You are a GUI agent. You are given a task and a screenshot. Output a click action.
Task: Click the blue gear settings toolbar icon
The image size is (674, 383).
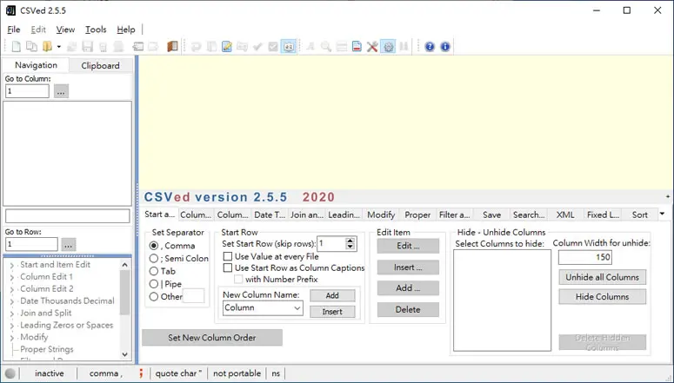tap(388, 46)
